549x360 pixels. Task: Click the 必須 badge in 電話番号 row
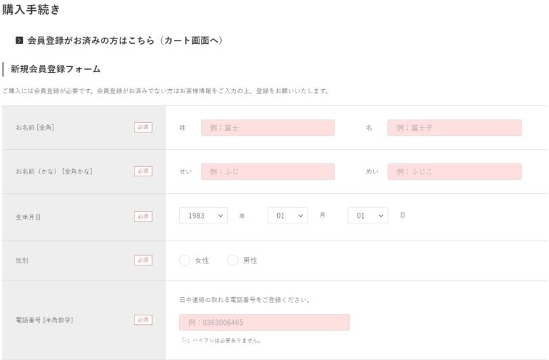[x=143, y=319]
